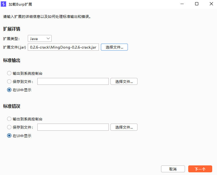
Task: Select 在UI中显示 under 标准输出
Action: coord(9,90)
